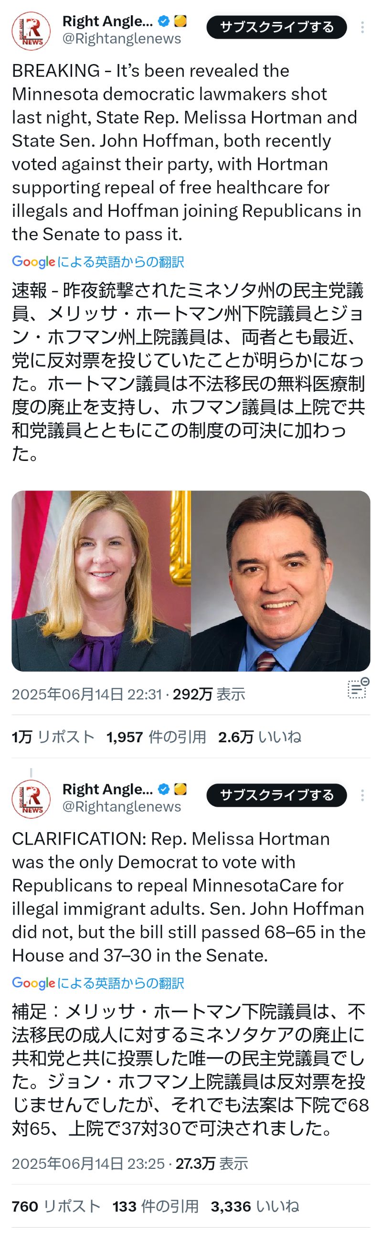
Task: Click the yellow affiliate badge on first post
Action: tap(180, 21)
